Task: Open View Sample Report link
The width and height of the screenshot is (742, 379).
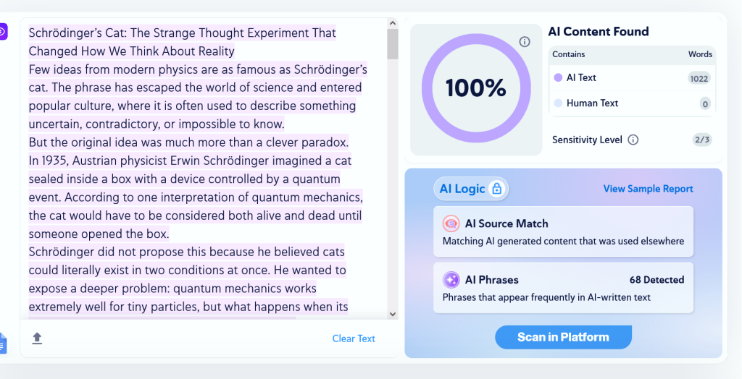Action: [648, 189]
